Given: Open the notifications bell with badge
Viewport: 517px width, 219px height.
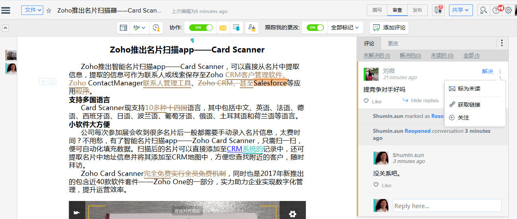Looking at the screenshot, I should [x=438, y=10].
